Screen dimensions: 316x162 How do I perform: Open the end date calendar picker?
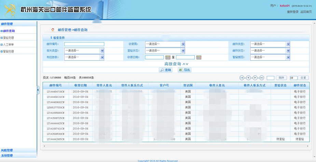click(x=199, y=58)
